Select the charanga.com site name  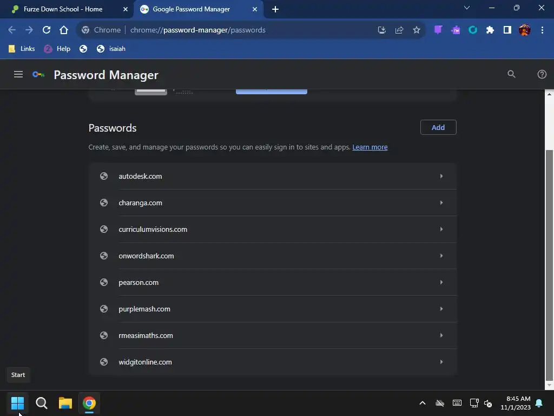(140, 203)
